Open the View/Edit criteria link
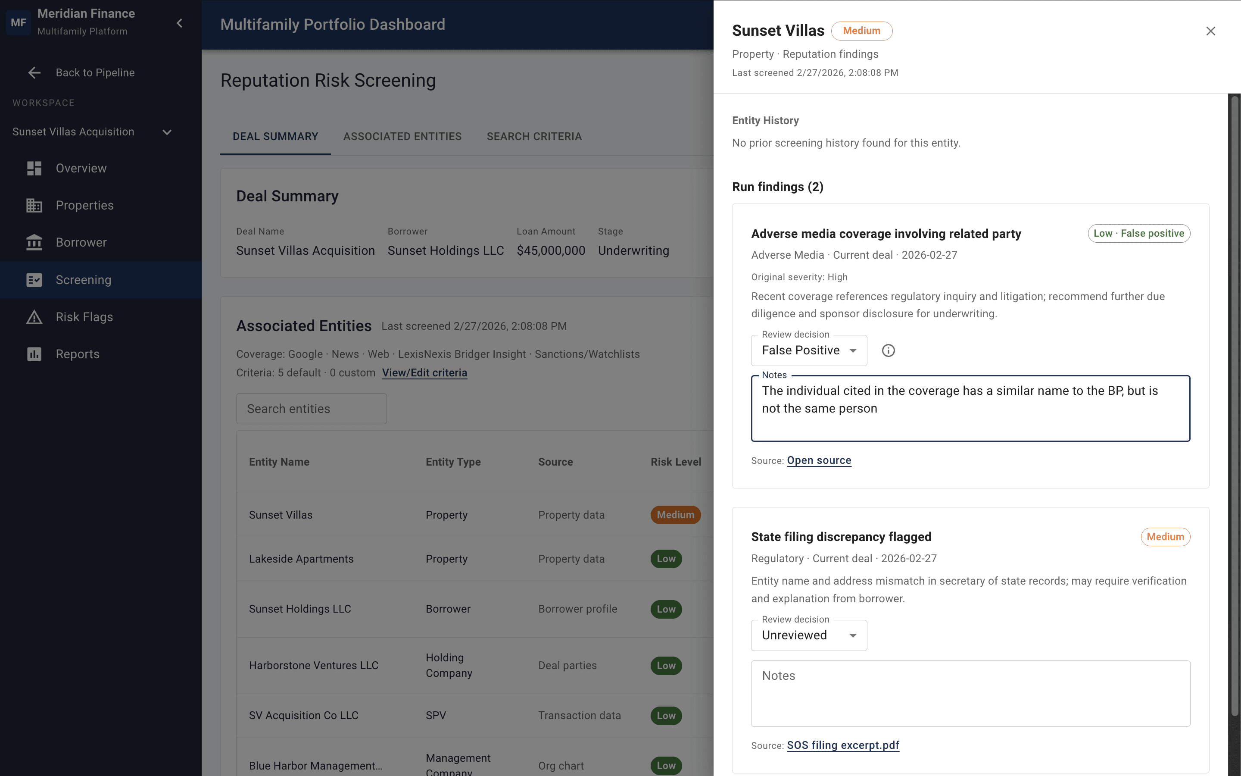The height and width of the screenshot is (776, 1241). pyautogui.click(x=424, y=373)
